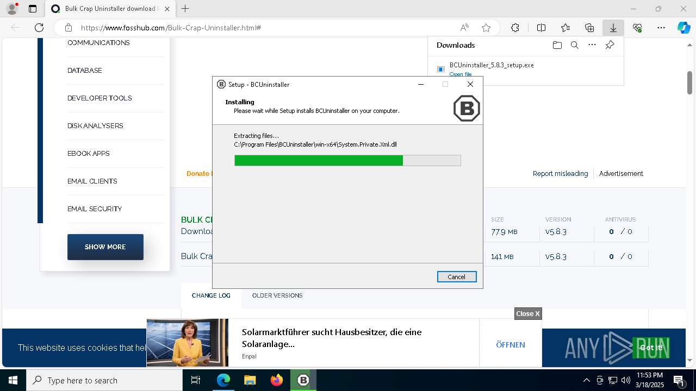Screen dimensions: 696x391
Task: Click the 141 MB size cell
Action: point(502,257)
